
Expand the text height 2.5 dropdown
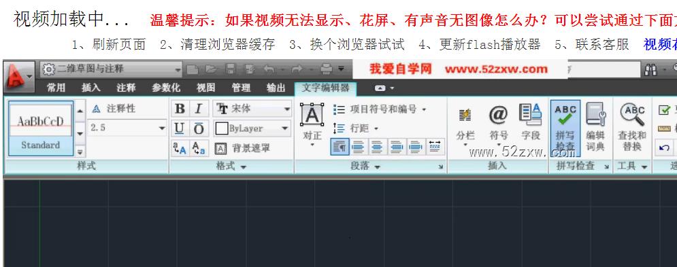click(x=127, y=128)
